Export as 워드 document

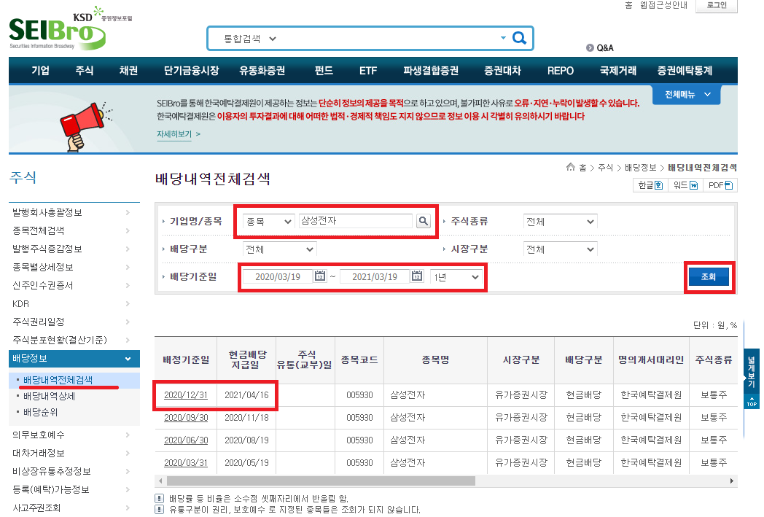685,185
